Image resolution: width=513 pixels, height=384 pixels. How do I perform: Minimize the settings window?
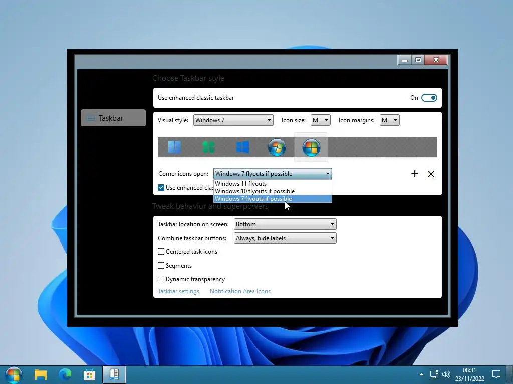(x=405, y=60)
